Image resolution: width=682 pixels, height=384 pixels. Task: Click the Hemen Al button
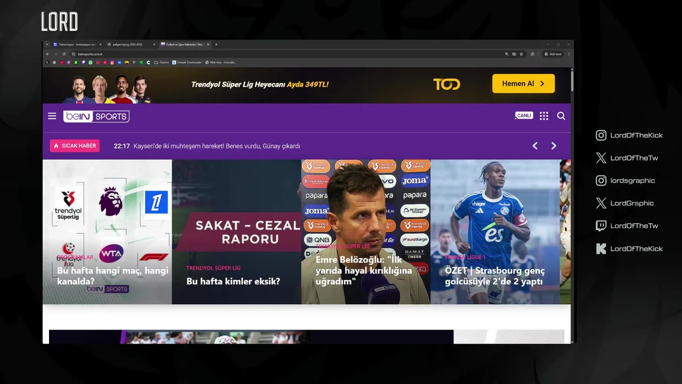523,84
